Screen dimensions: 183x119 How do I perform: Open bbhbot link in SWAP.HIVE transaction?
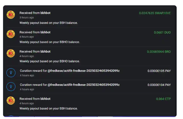coord(45,13)
